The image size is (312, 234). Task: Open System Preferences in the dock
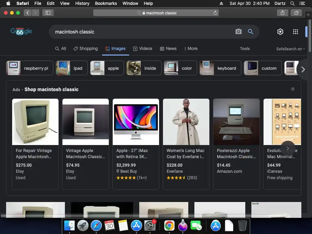(150, 225)
